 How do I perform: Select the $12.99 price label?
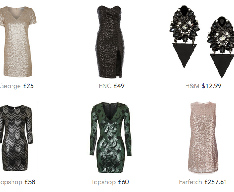(211, 86)
